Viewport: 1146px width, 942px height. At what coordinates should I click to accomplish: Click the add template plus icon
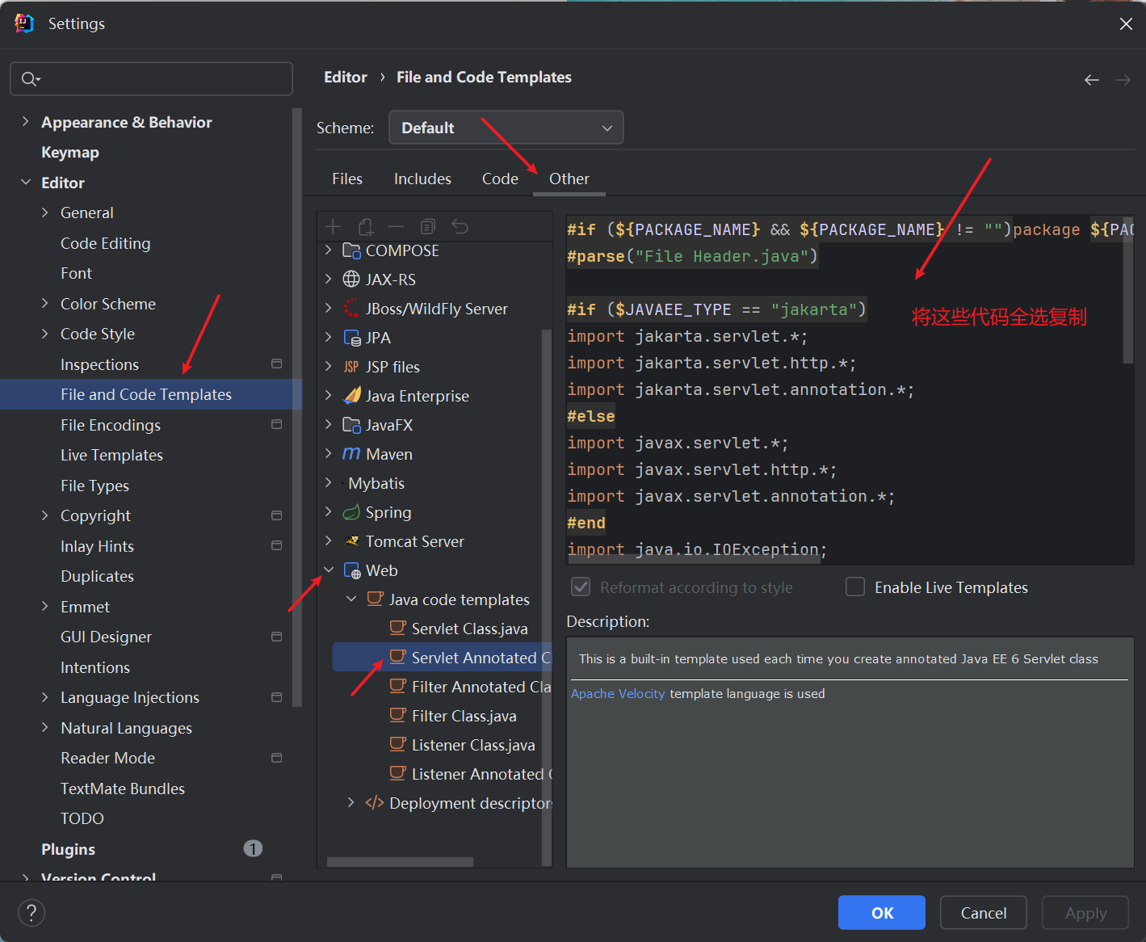point(333,227)
